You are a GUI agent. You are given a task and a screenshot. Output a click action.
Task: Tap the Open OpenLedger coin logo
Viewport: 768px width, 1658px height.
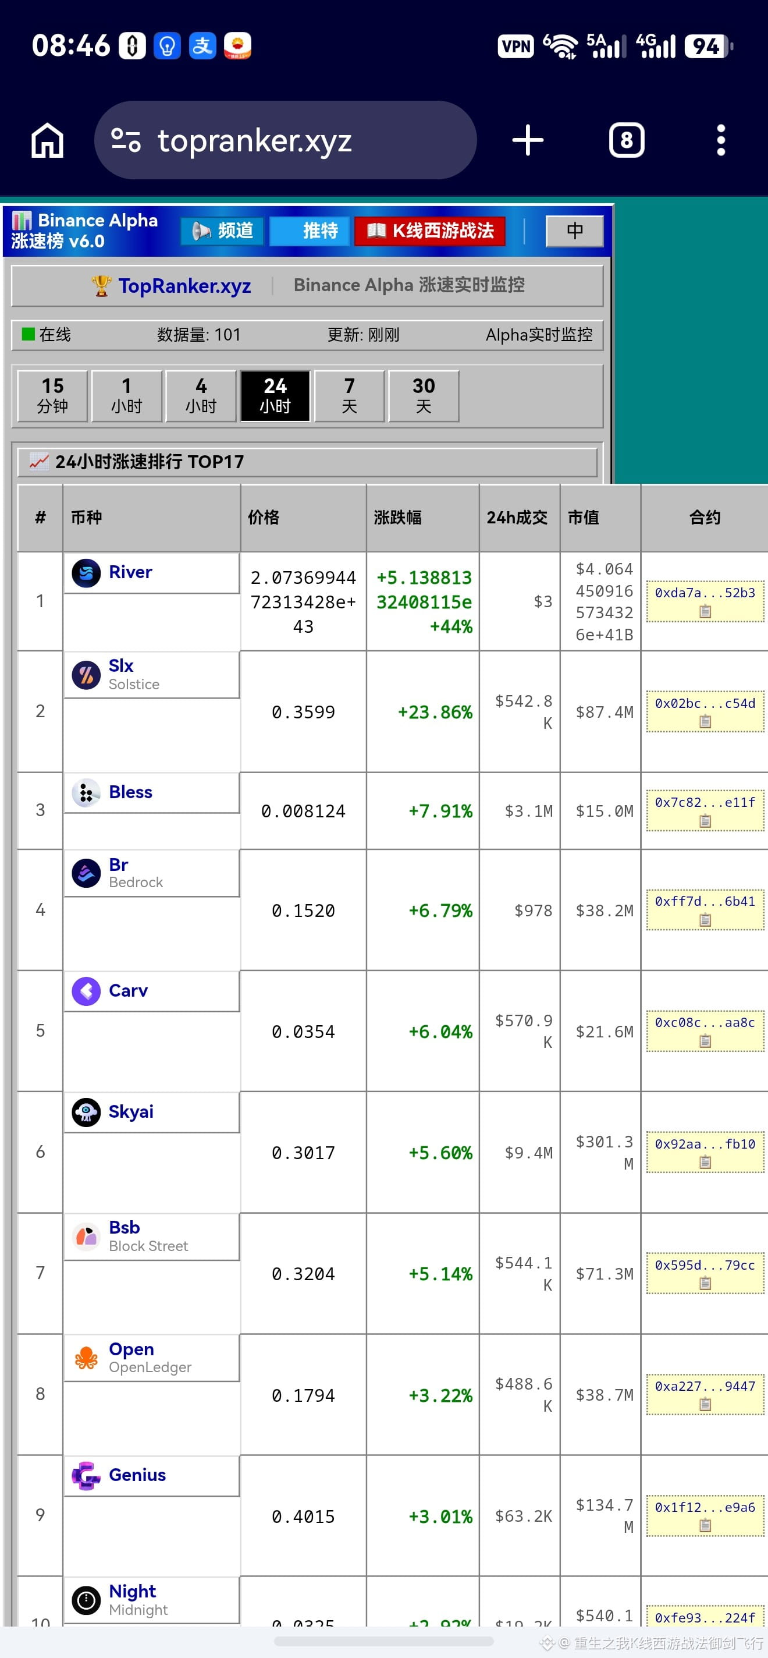tap(86, 1358)
